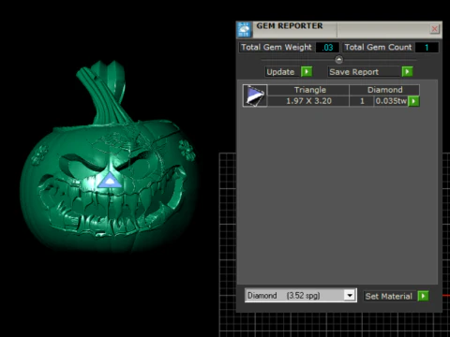Click the Gem Reporter title bar icon
This screenshot has width=450, height=337.
[244, 29]
